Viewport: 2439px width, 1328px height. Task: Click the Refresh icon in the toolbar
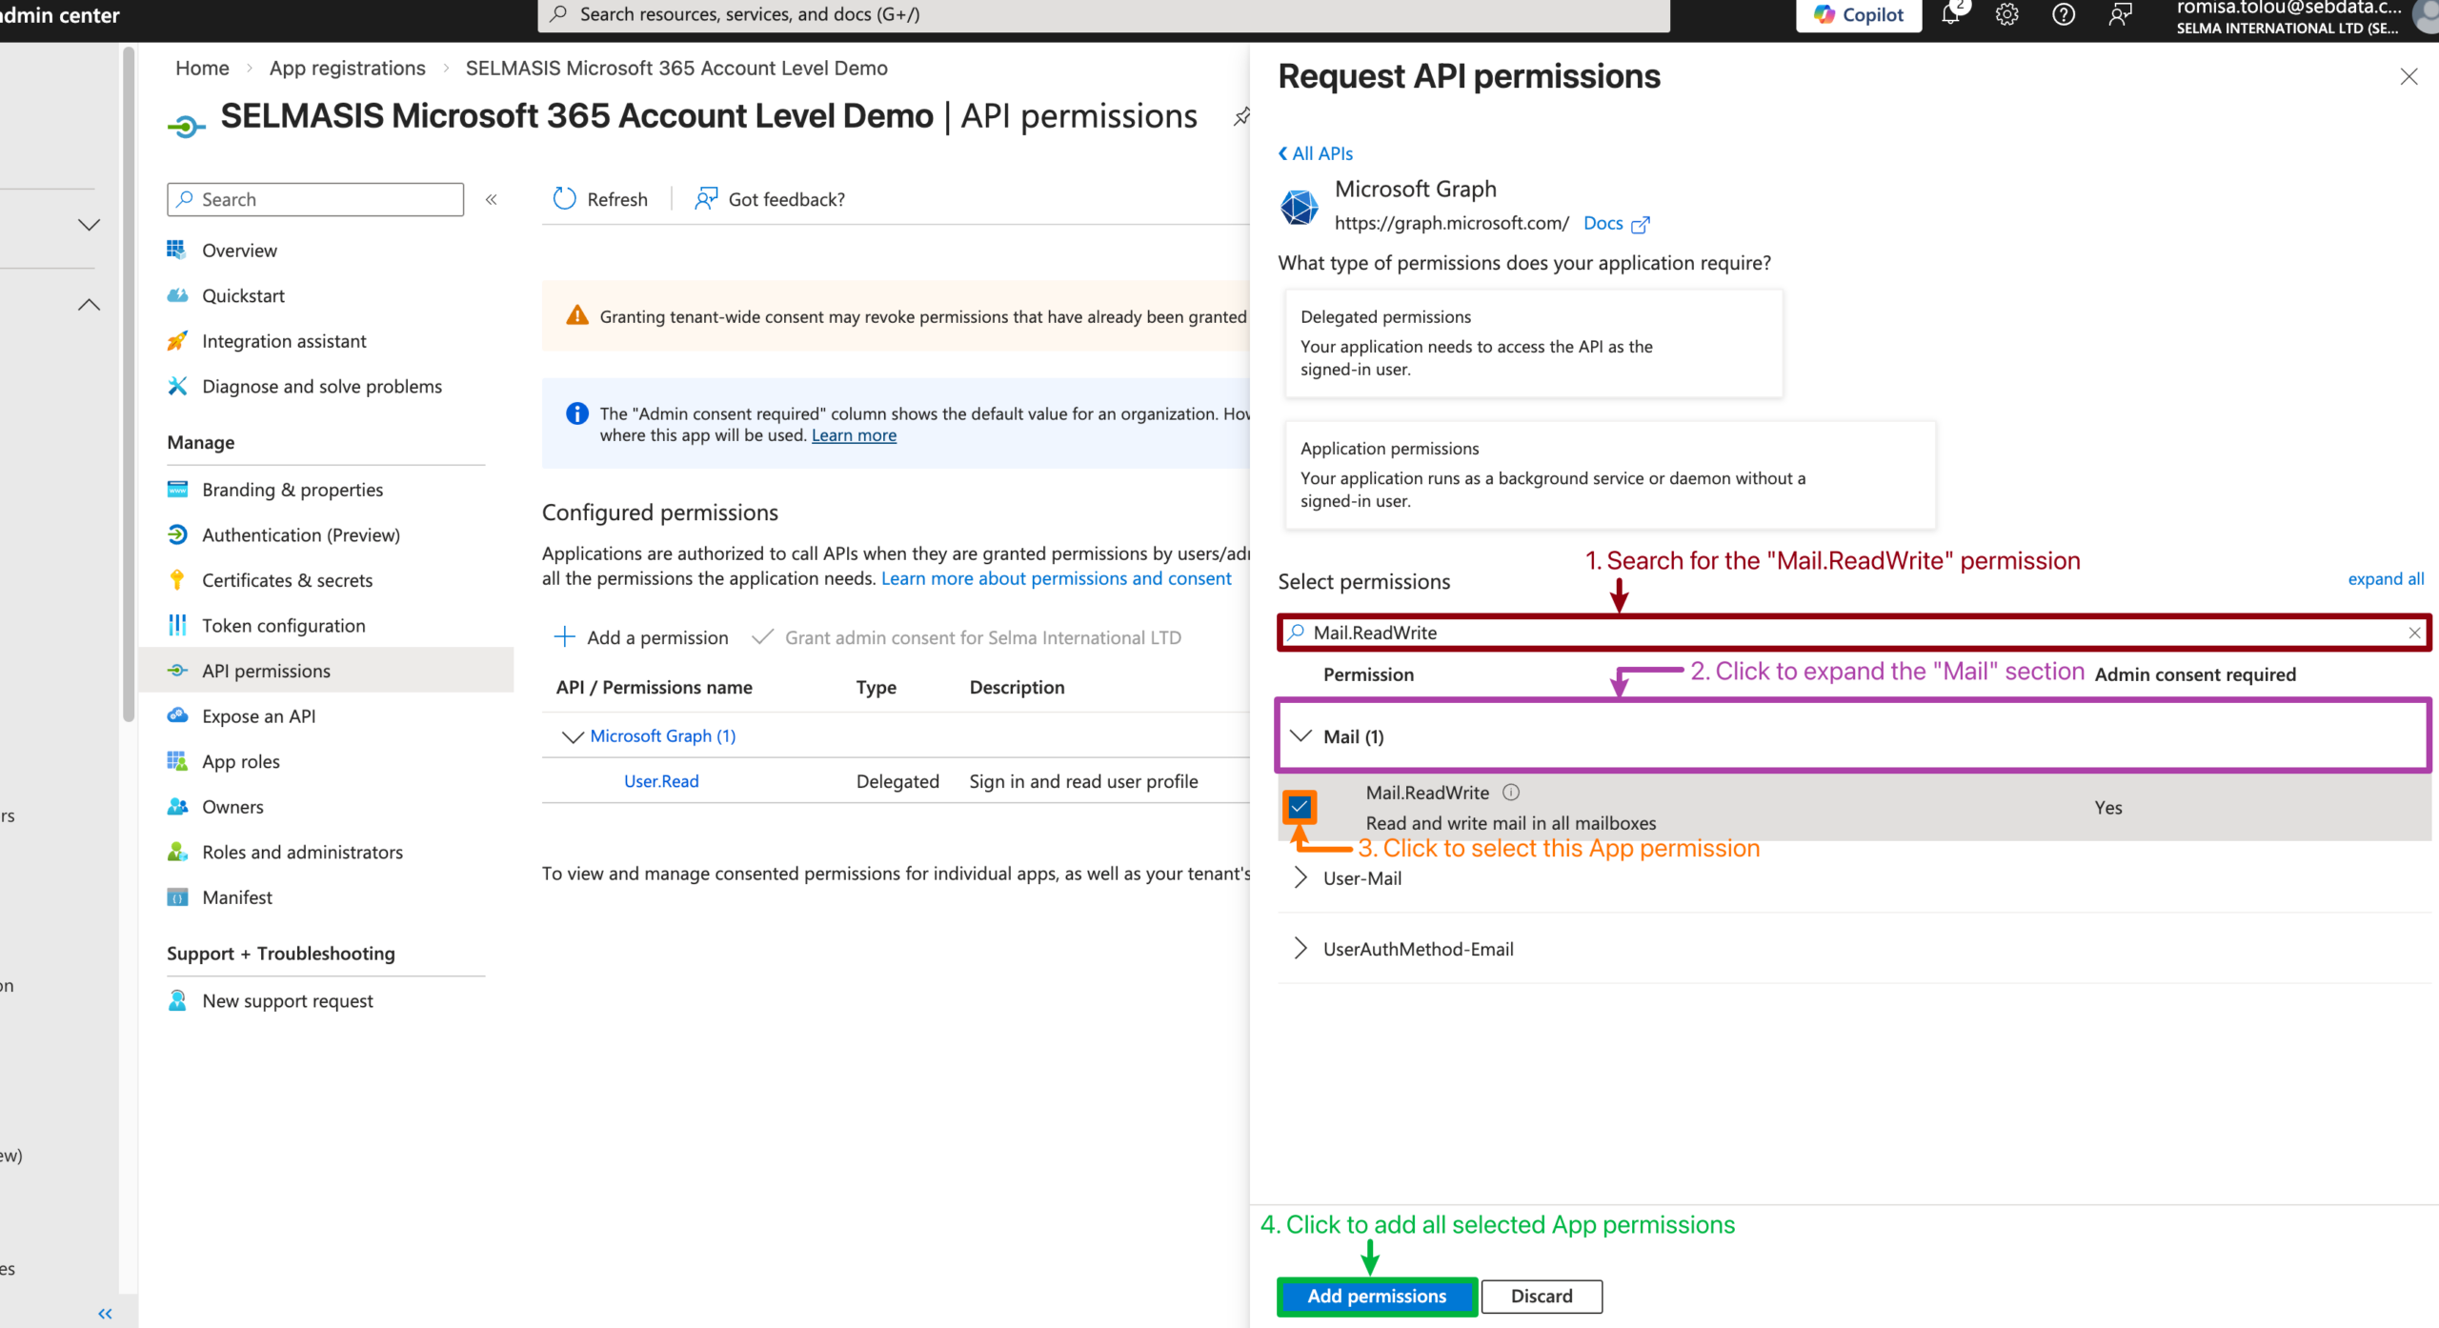(x=565, y=199)
